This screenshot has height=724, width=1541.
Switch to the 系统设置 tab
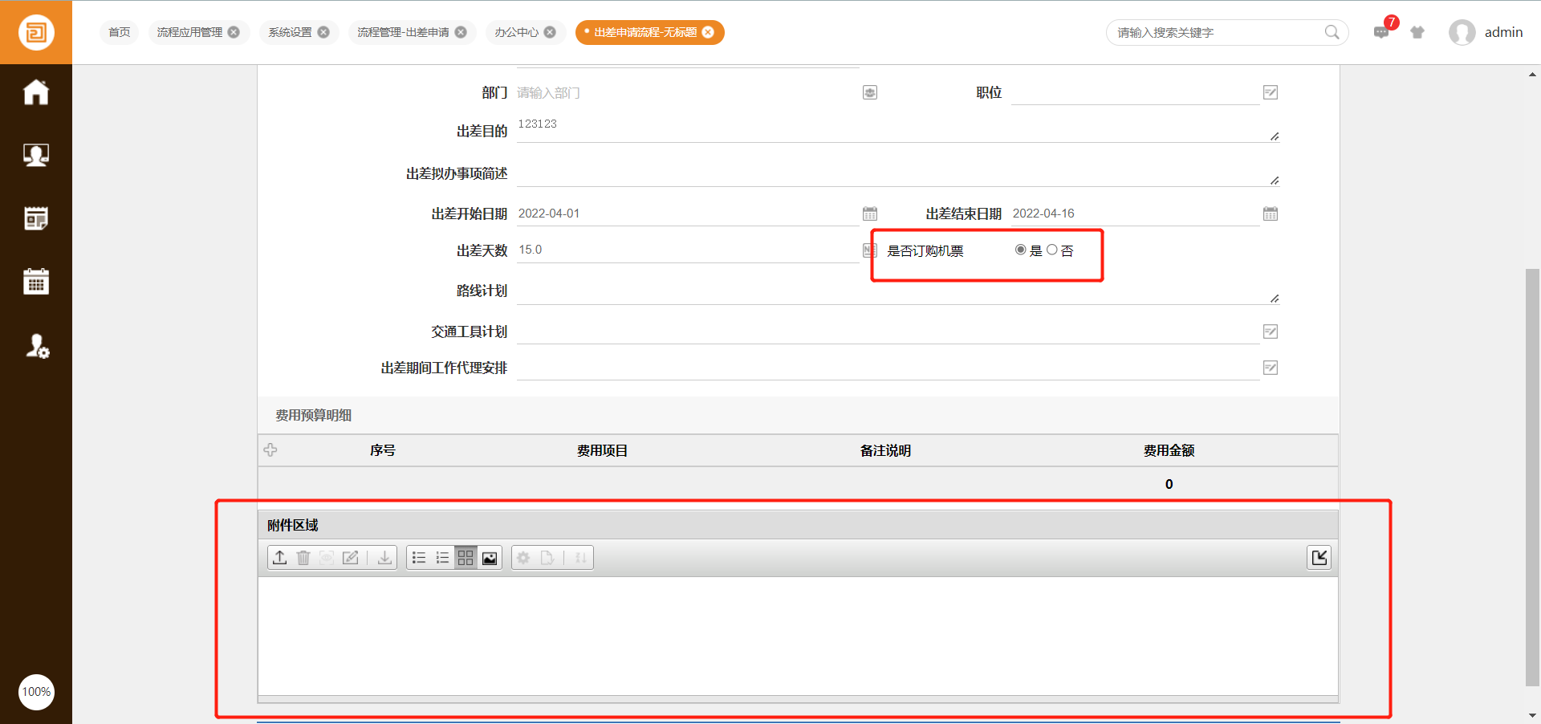click(x=290, y=32)
